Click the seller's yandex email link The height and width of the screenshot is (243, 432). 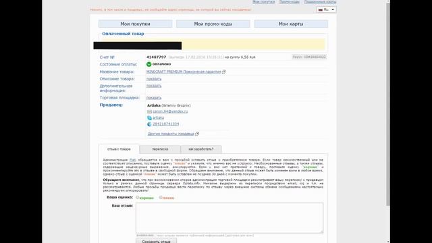[170, 111]
